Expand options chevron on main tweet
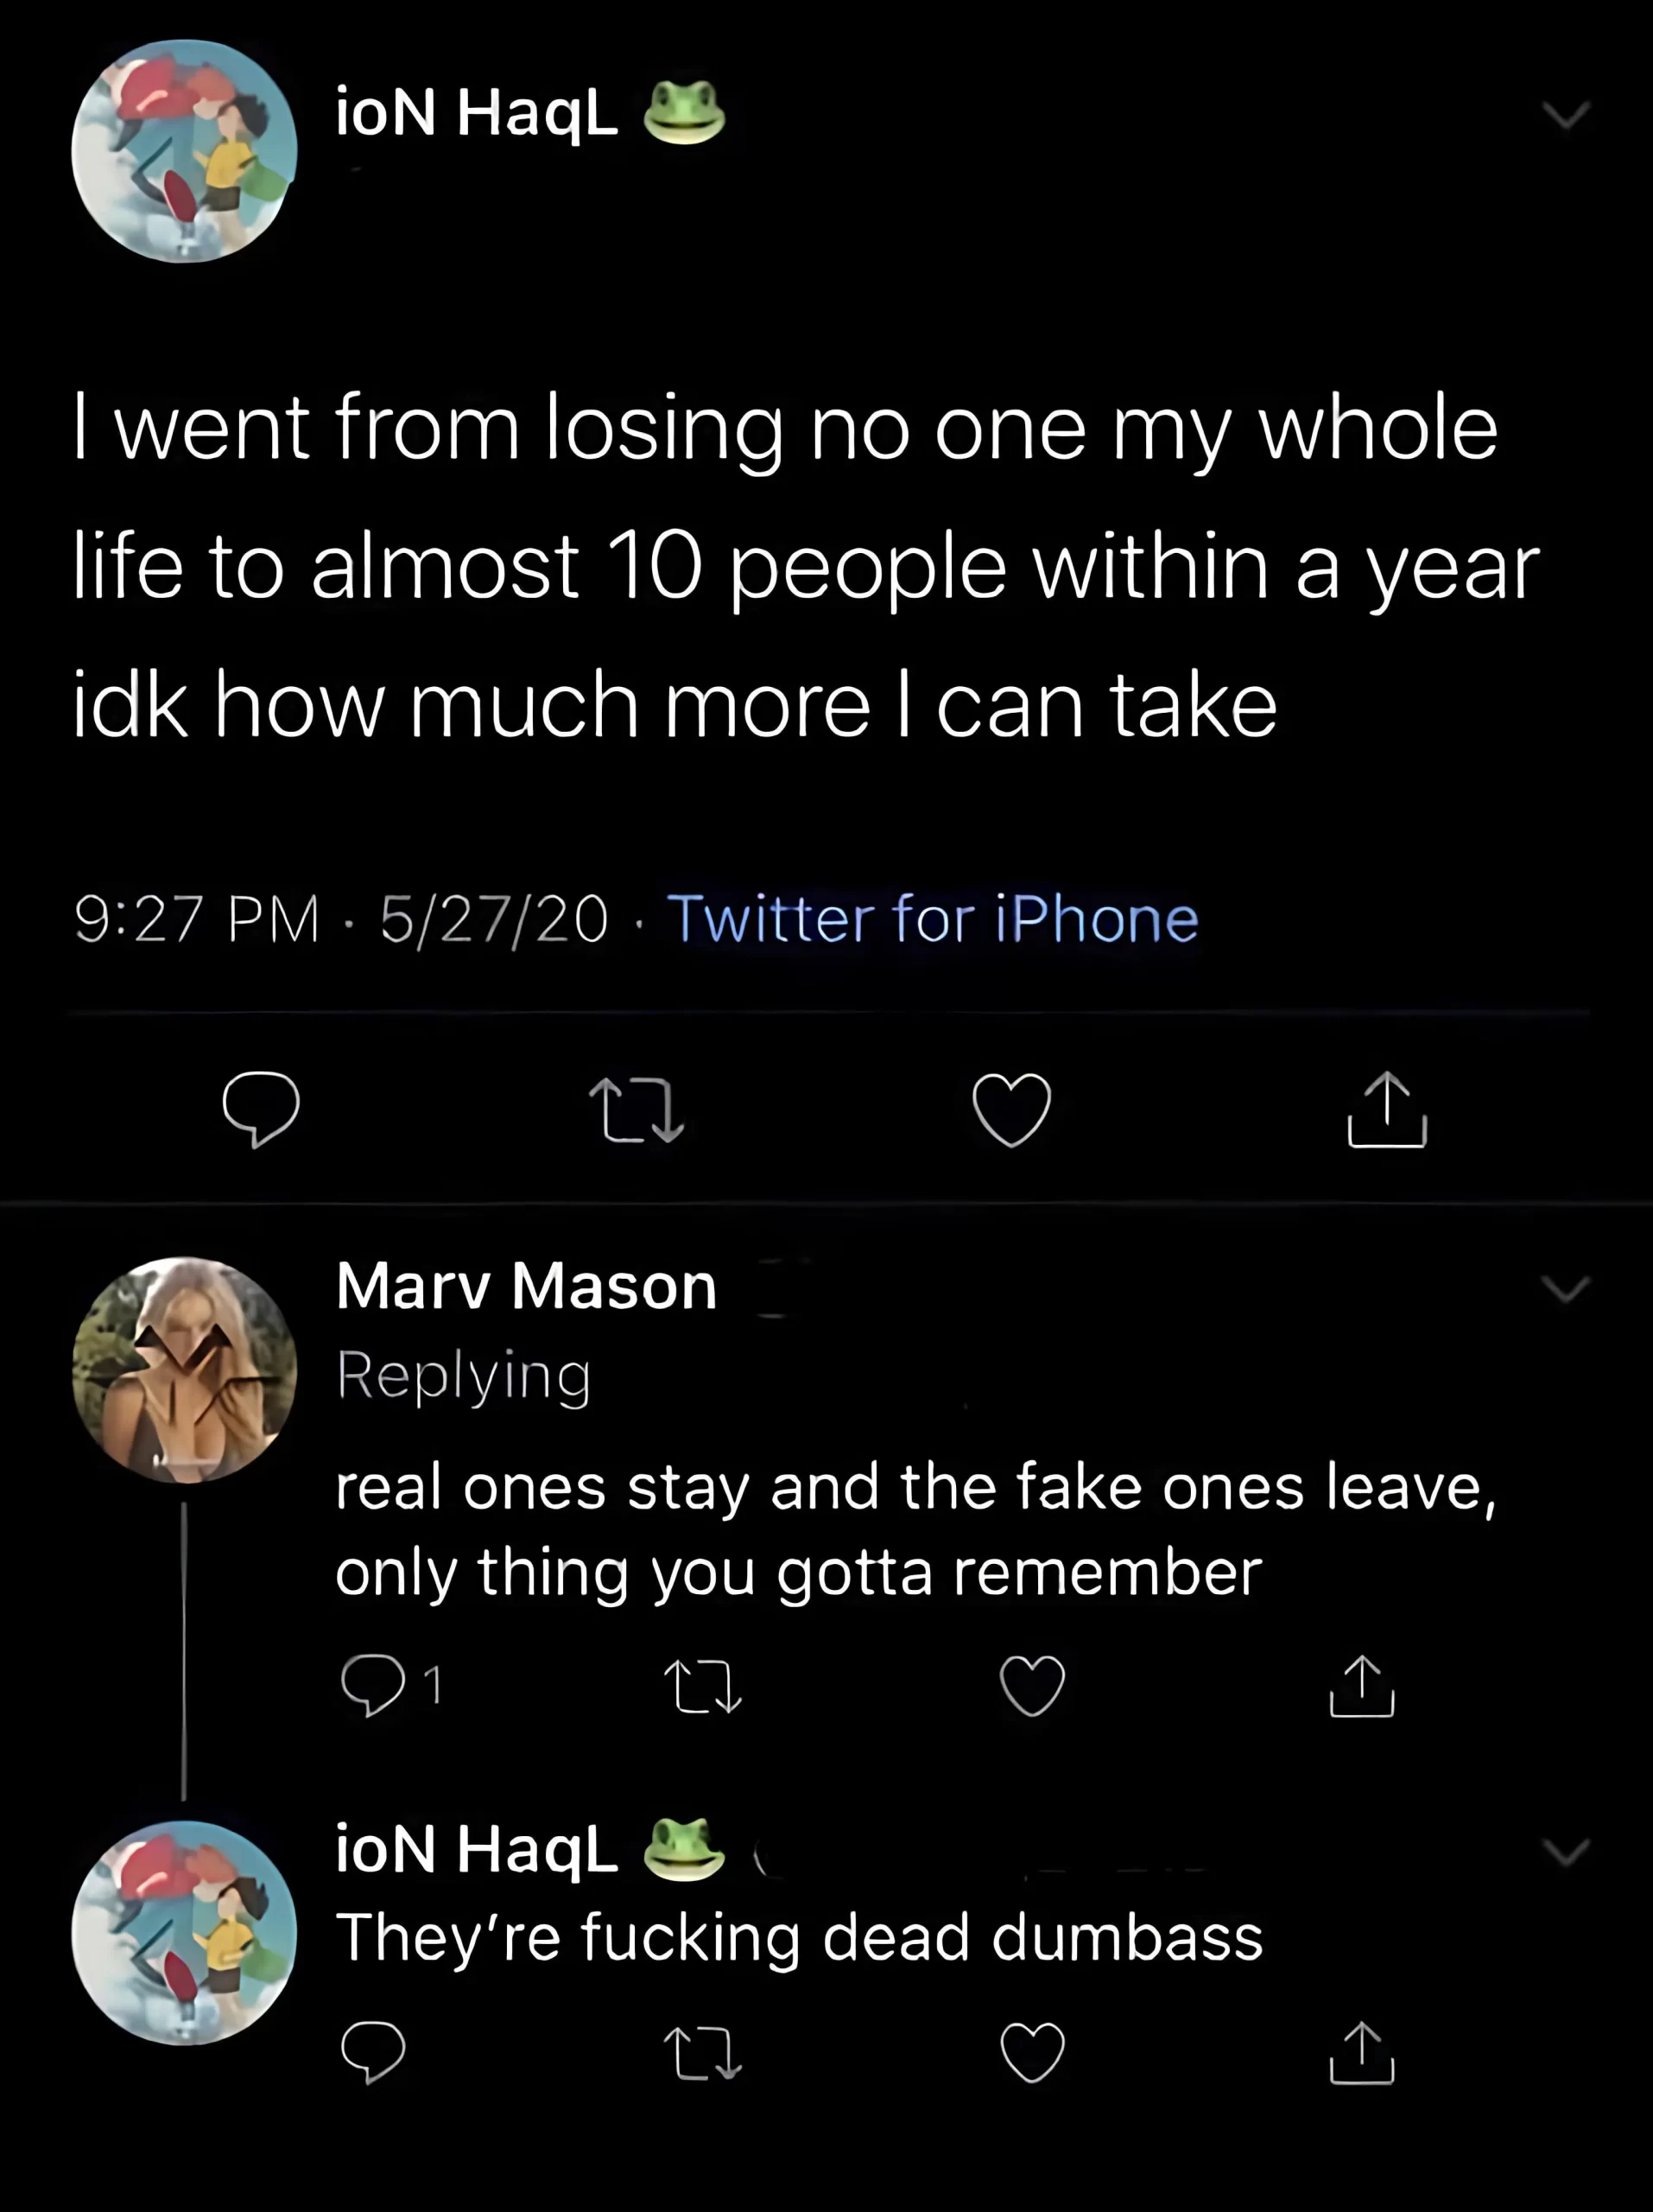This screenshot has width=1653, height=2212. pos(1565,115)
